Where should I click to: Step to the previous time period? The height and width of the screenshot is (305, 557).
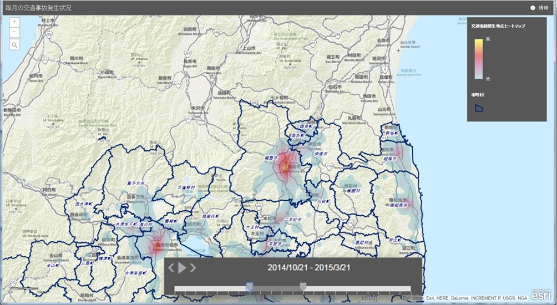coord(171,268)
